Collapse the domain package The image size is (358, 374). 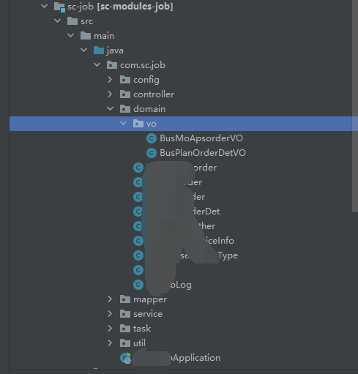111,109
